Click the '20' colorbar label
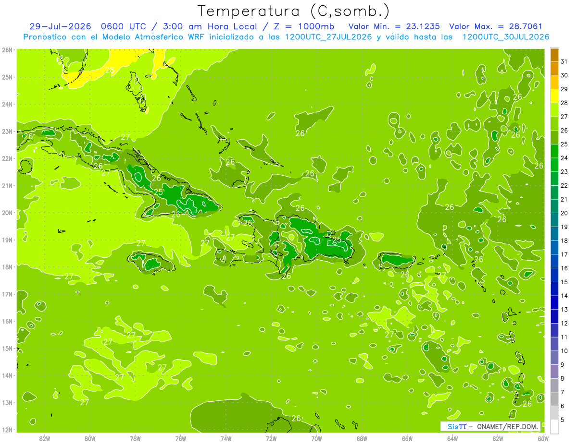The height and width of the screenshot is (445, 577). click(564, 213)
